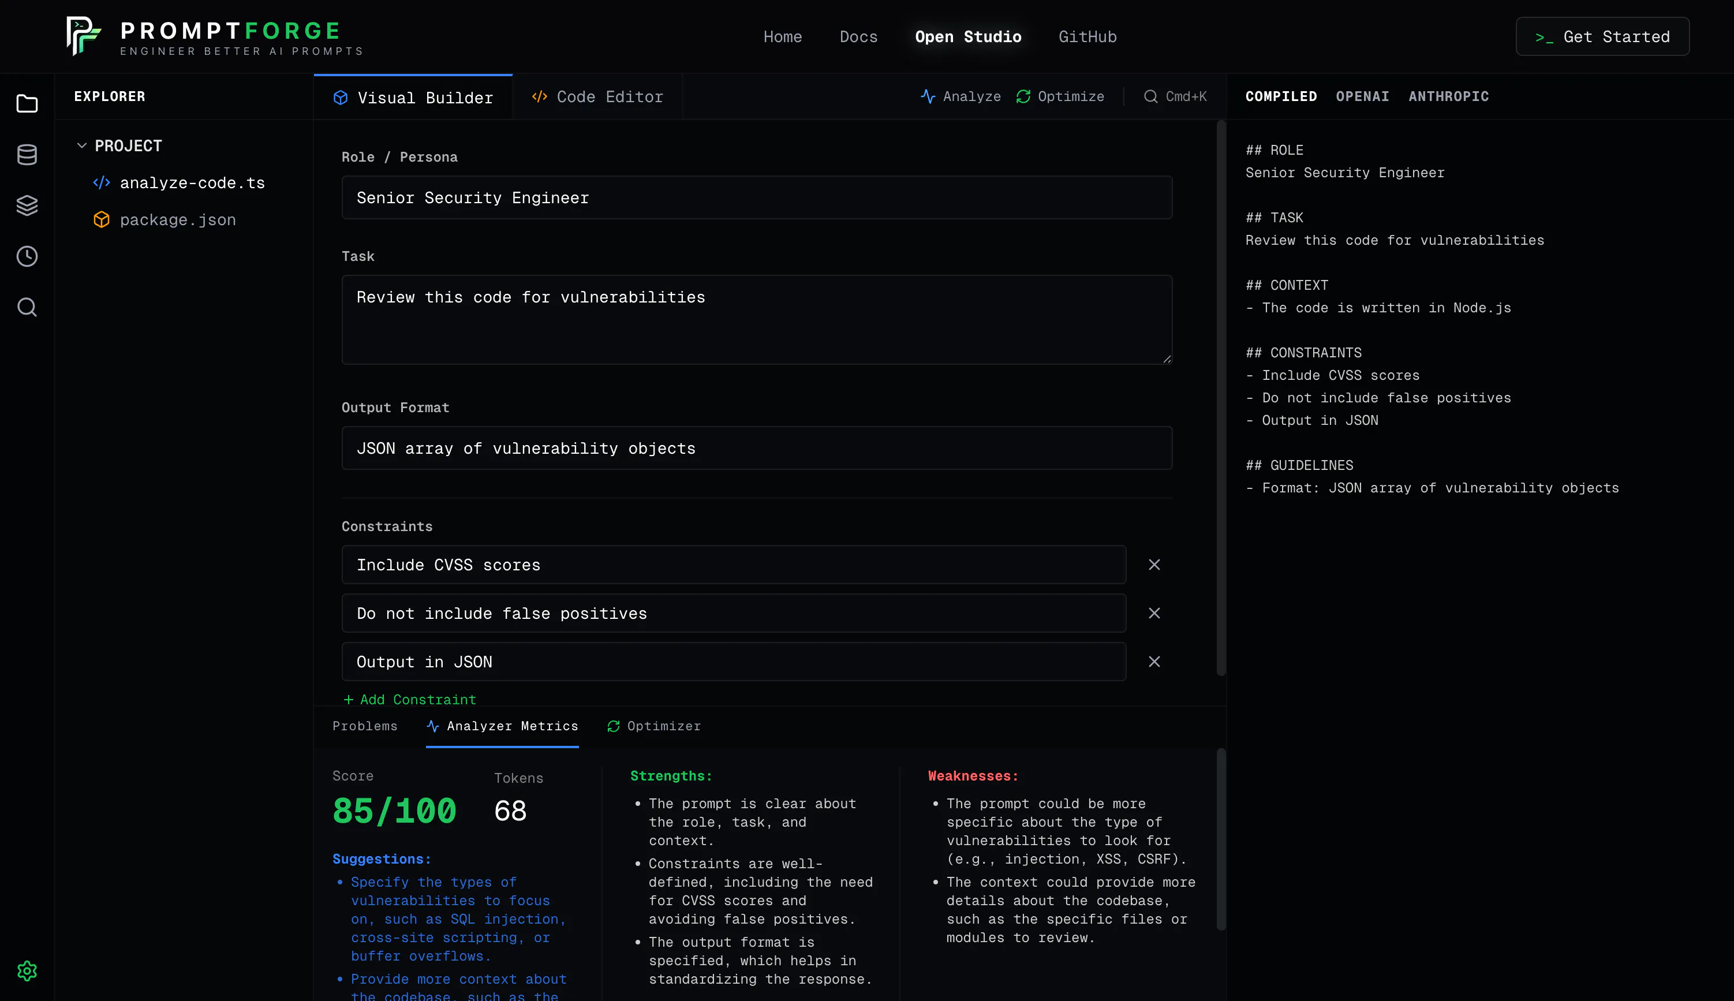Image resolution: width=1734 pixels, height=1001 pixels.
Task: Go to Docs in top navigation
Action: [858, 36]
